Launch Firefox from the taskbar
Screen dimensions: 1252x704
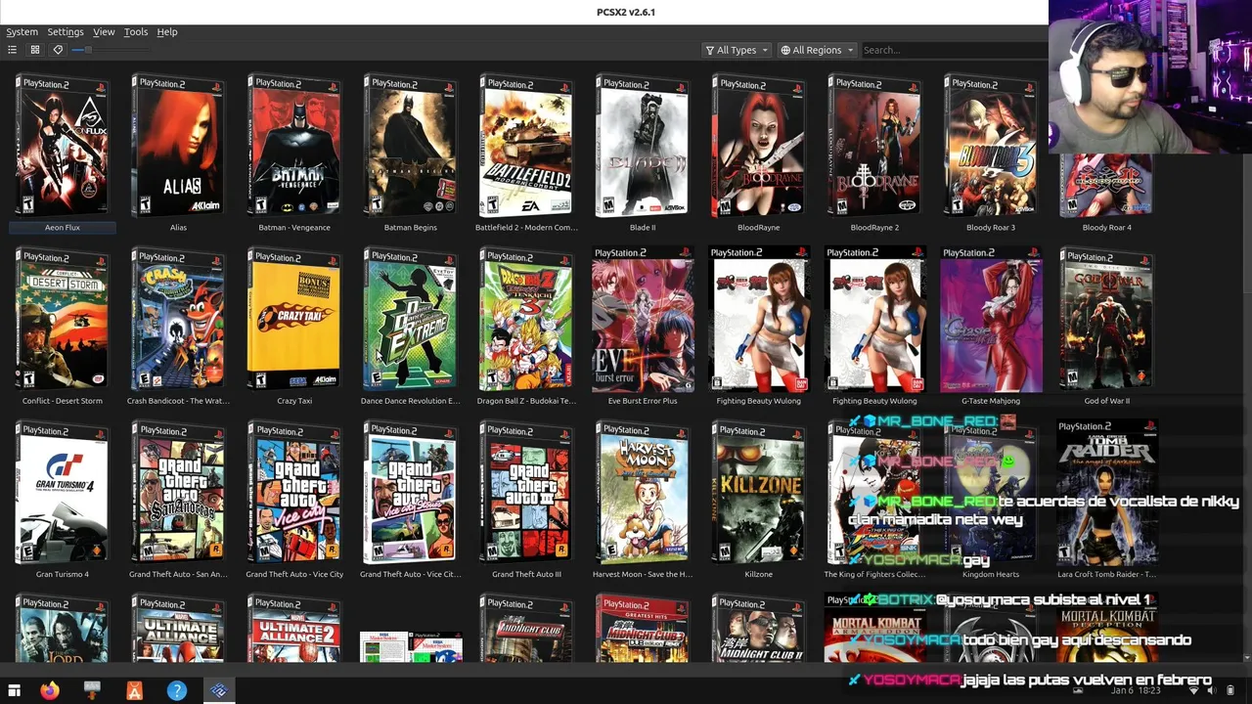(50, 690)
